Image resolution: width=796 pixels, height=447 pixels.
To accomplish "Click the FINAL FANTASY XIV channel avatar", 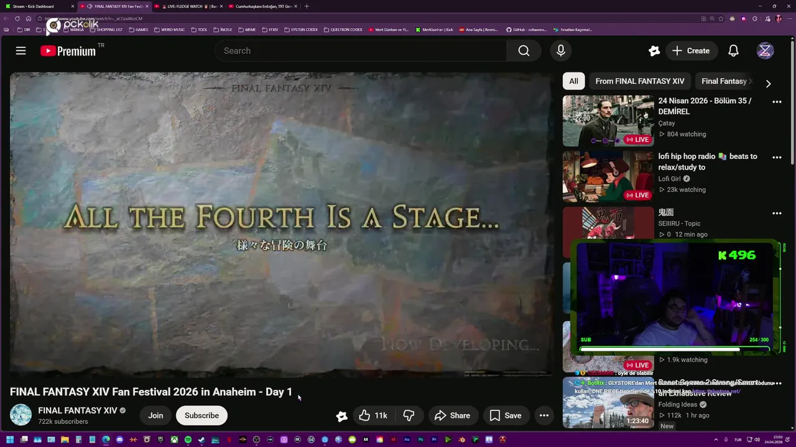I will click(21, 415).
